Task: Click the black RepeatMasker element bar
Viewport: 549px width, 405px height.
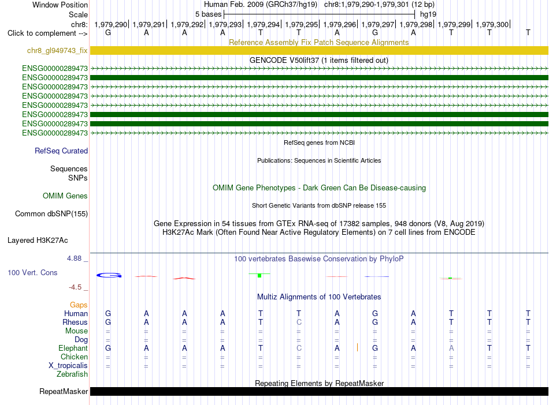Action: point(319,391)
